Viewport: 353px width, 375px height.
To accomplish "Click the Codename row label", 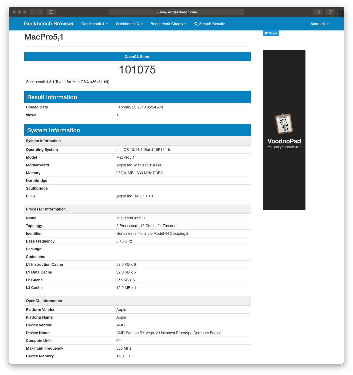I will (36, 257).
